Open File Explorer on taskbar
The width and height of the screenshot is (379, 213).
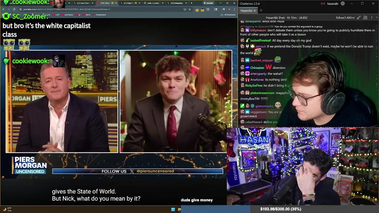[179, 209]
